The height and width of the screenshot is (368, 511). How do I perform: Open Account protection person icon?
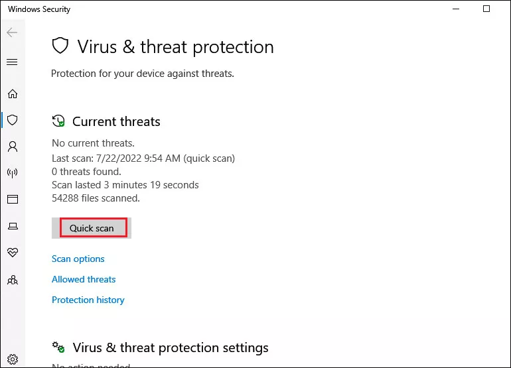pos(13,147)
